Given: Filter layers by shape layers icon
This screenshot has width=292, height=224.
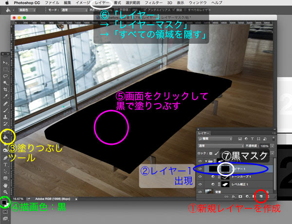Looking at the screenshot, I should (x=258, y=138).
